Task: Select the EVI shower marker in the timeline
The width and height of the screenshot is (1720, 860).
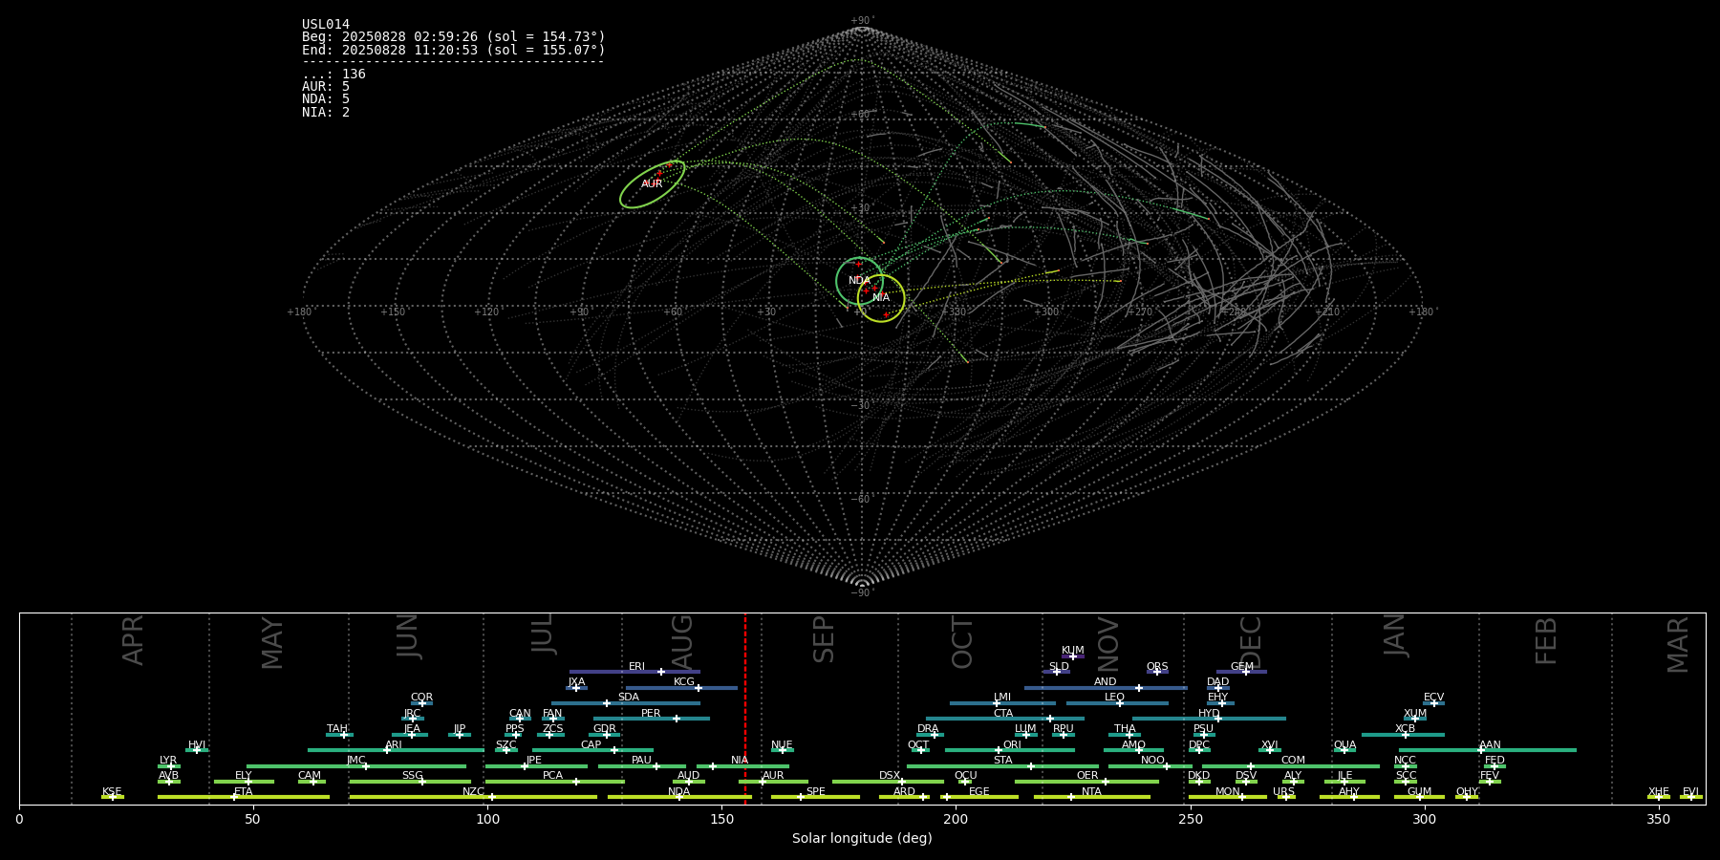Action: coord(1691,797)
